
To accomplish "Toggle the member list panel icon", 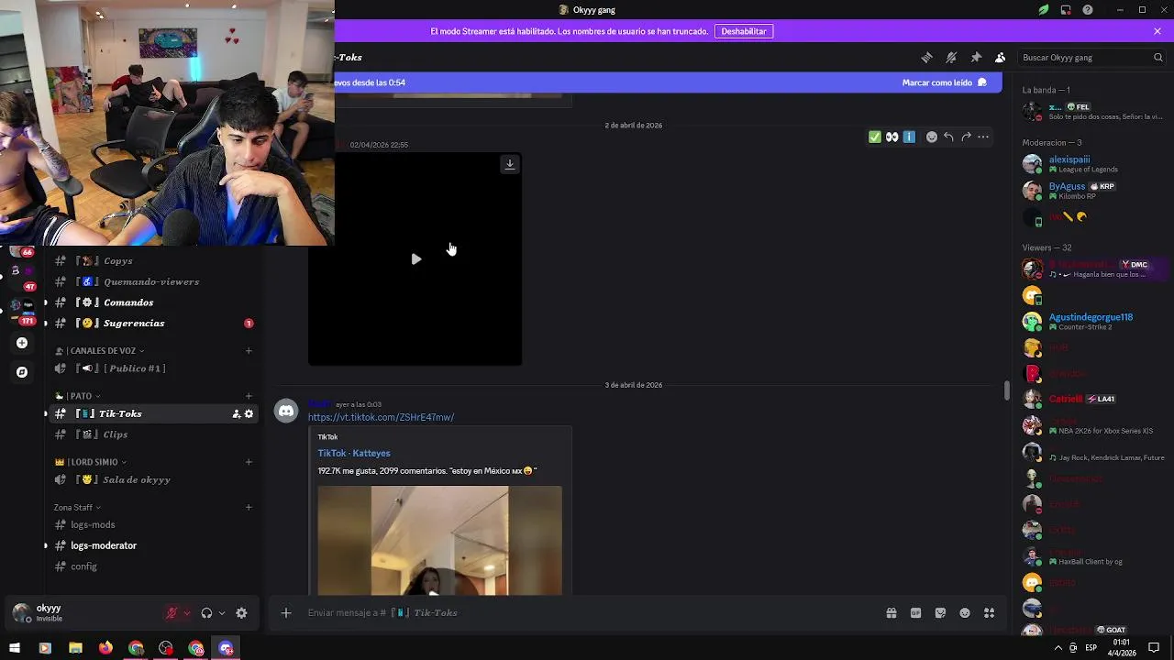I will pyautogui.click(x=1001, y=58).
